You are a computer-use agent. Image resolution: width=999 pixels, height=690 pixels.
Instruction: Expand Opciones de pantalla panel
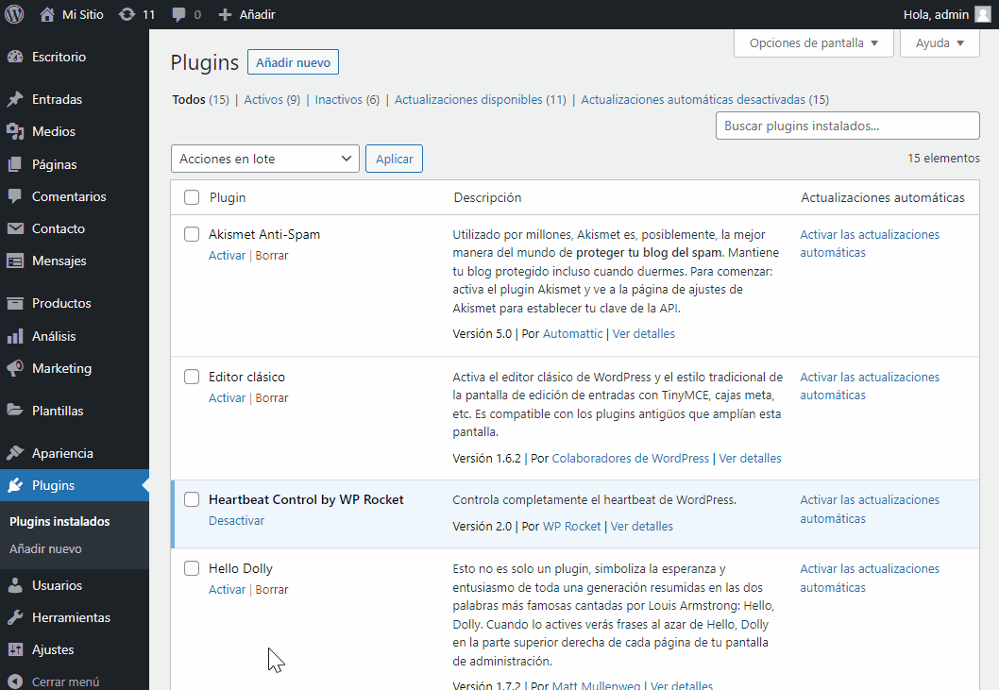(814, 43)
